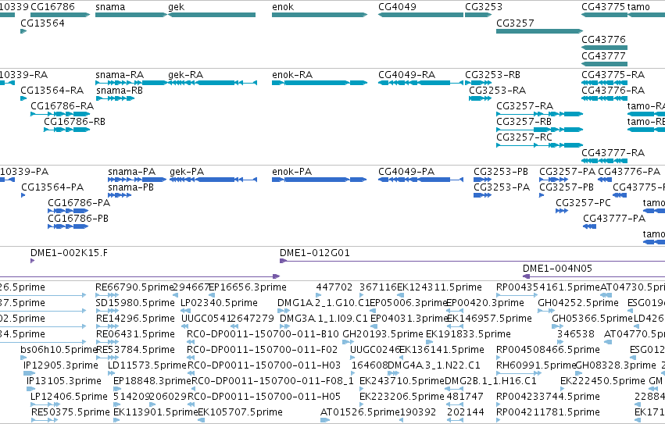This screenshot has height=424, width=665.
Task: Click the CG43776 gene label
Action: [603, 39]
